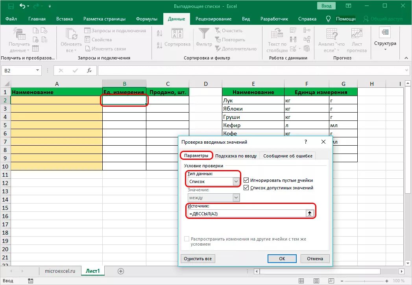Select cell E2 containing Лук
Viewport: 412px width, 285px height.
click(253, 100)
